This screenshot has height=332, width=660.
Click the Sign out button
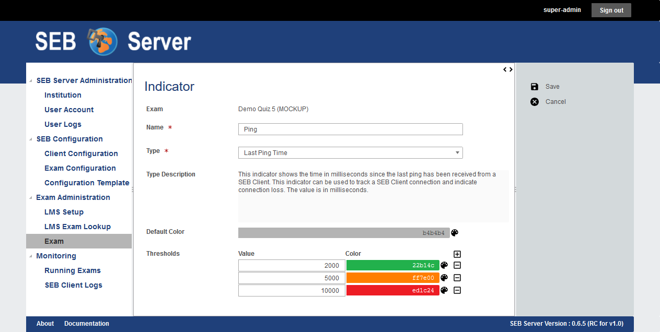tap(611, 10)
